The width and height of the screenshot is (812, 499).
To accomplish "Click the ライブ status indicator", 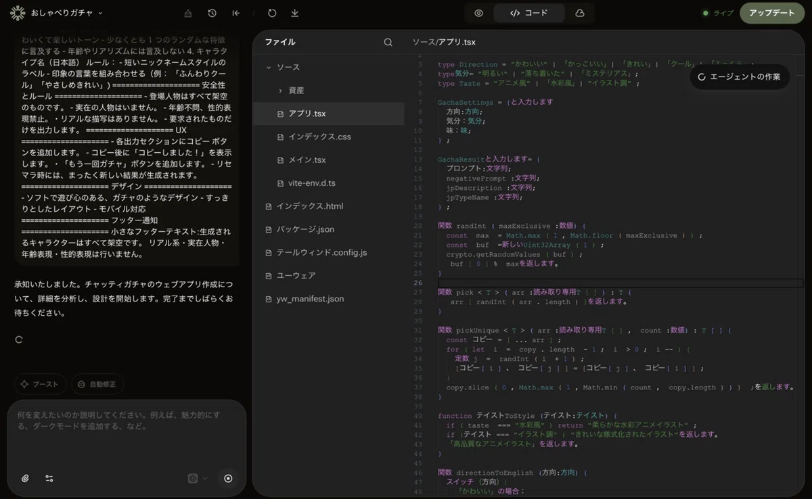I will [x=718, y=13].
